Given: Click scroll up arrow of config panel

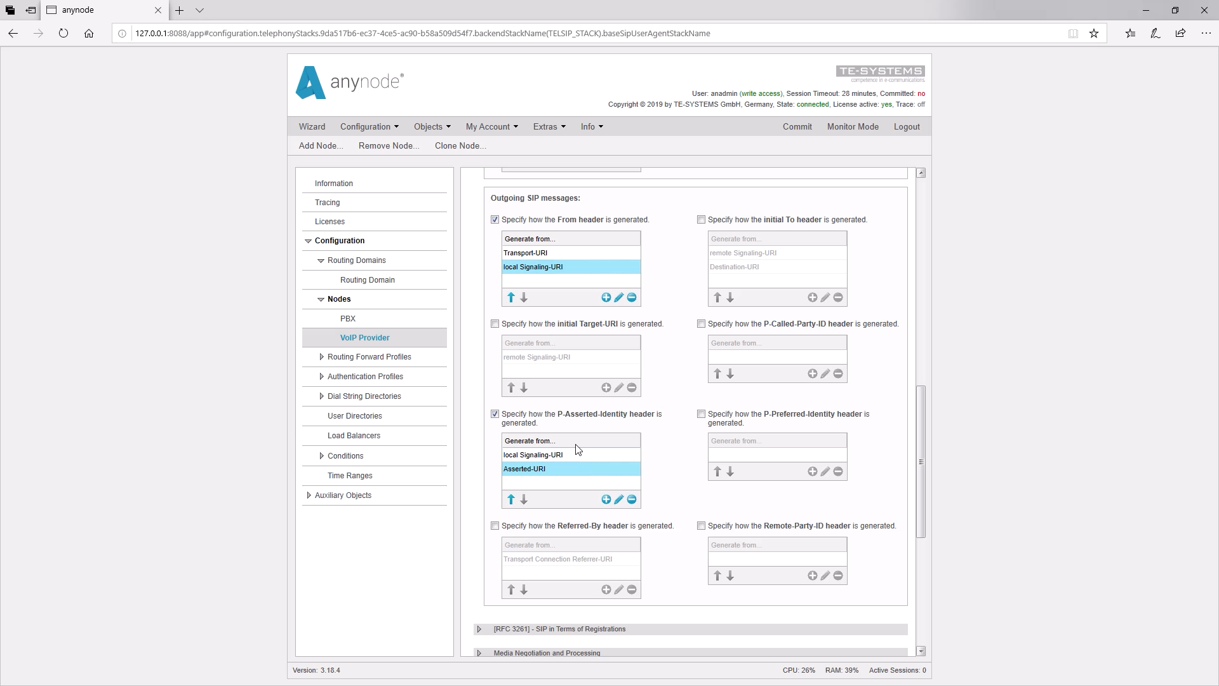Looking at the screenshot, I should 921,173.
